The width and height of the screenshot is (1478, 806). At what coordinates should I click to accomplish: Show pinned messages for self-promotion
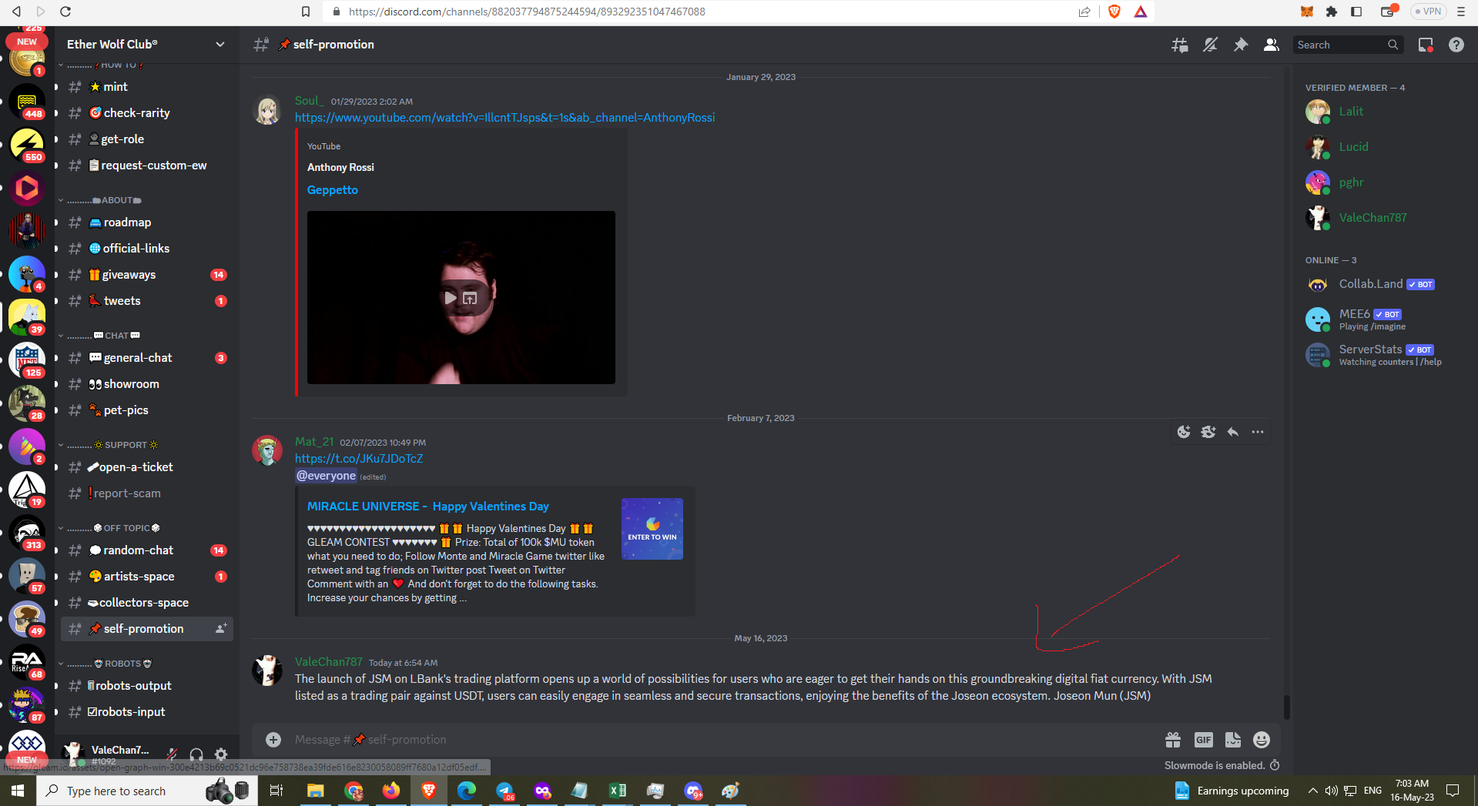1241,45
